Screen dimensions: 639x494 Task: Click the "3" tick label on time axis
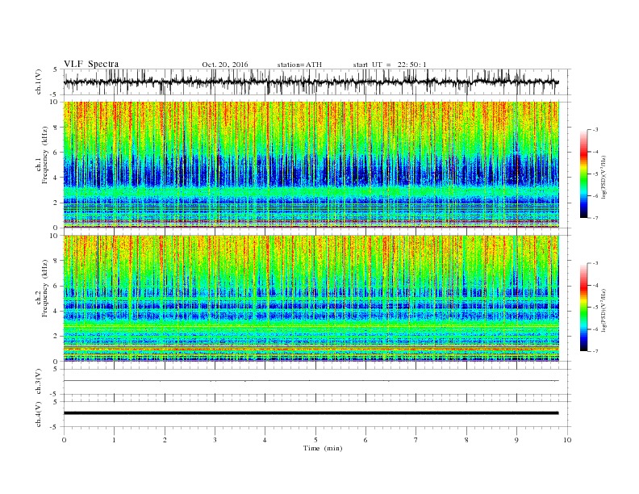215,440
